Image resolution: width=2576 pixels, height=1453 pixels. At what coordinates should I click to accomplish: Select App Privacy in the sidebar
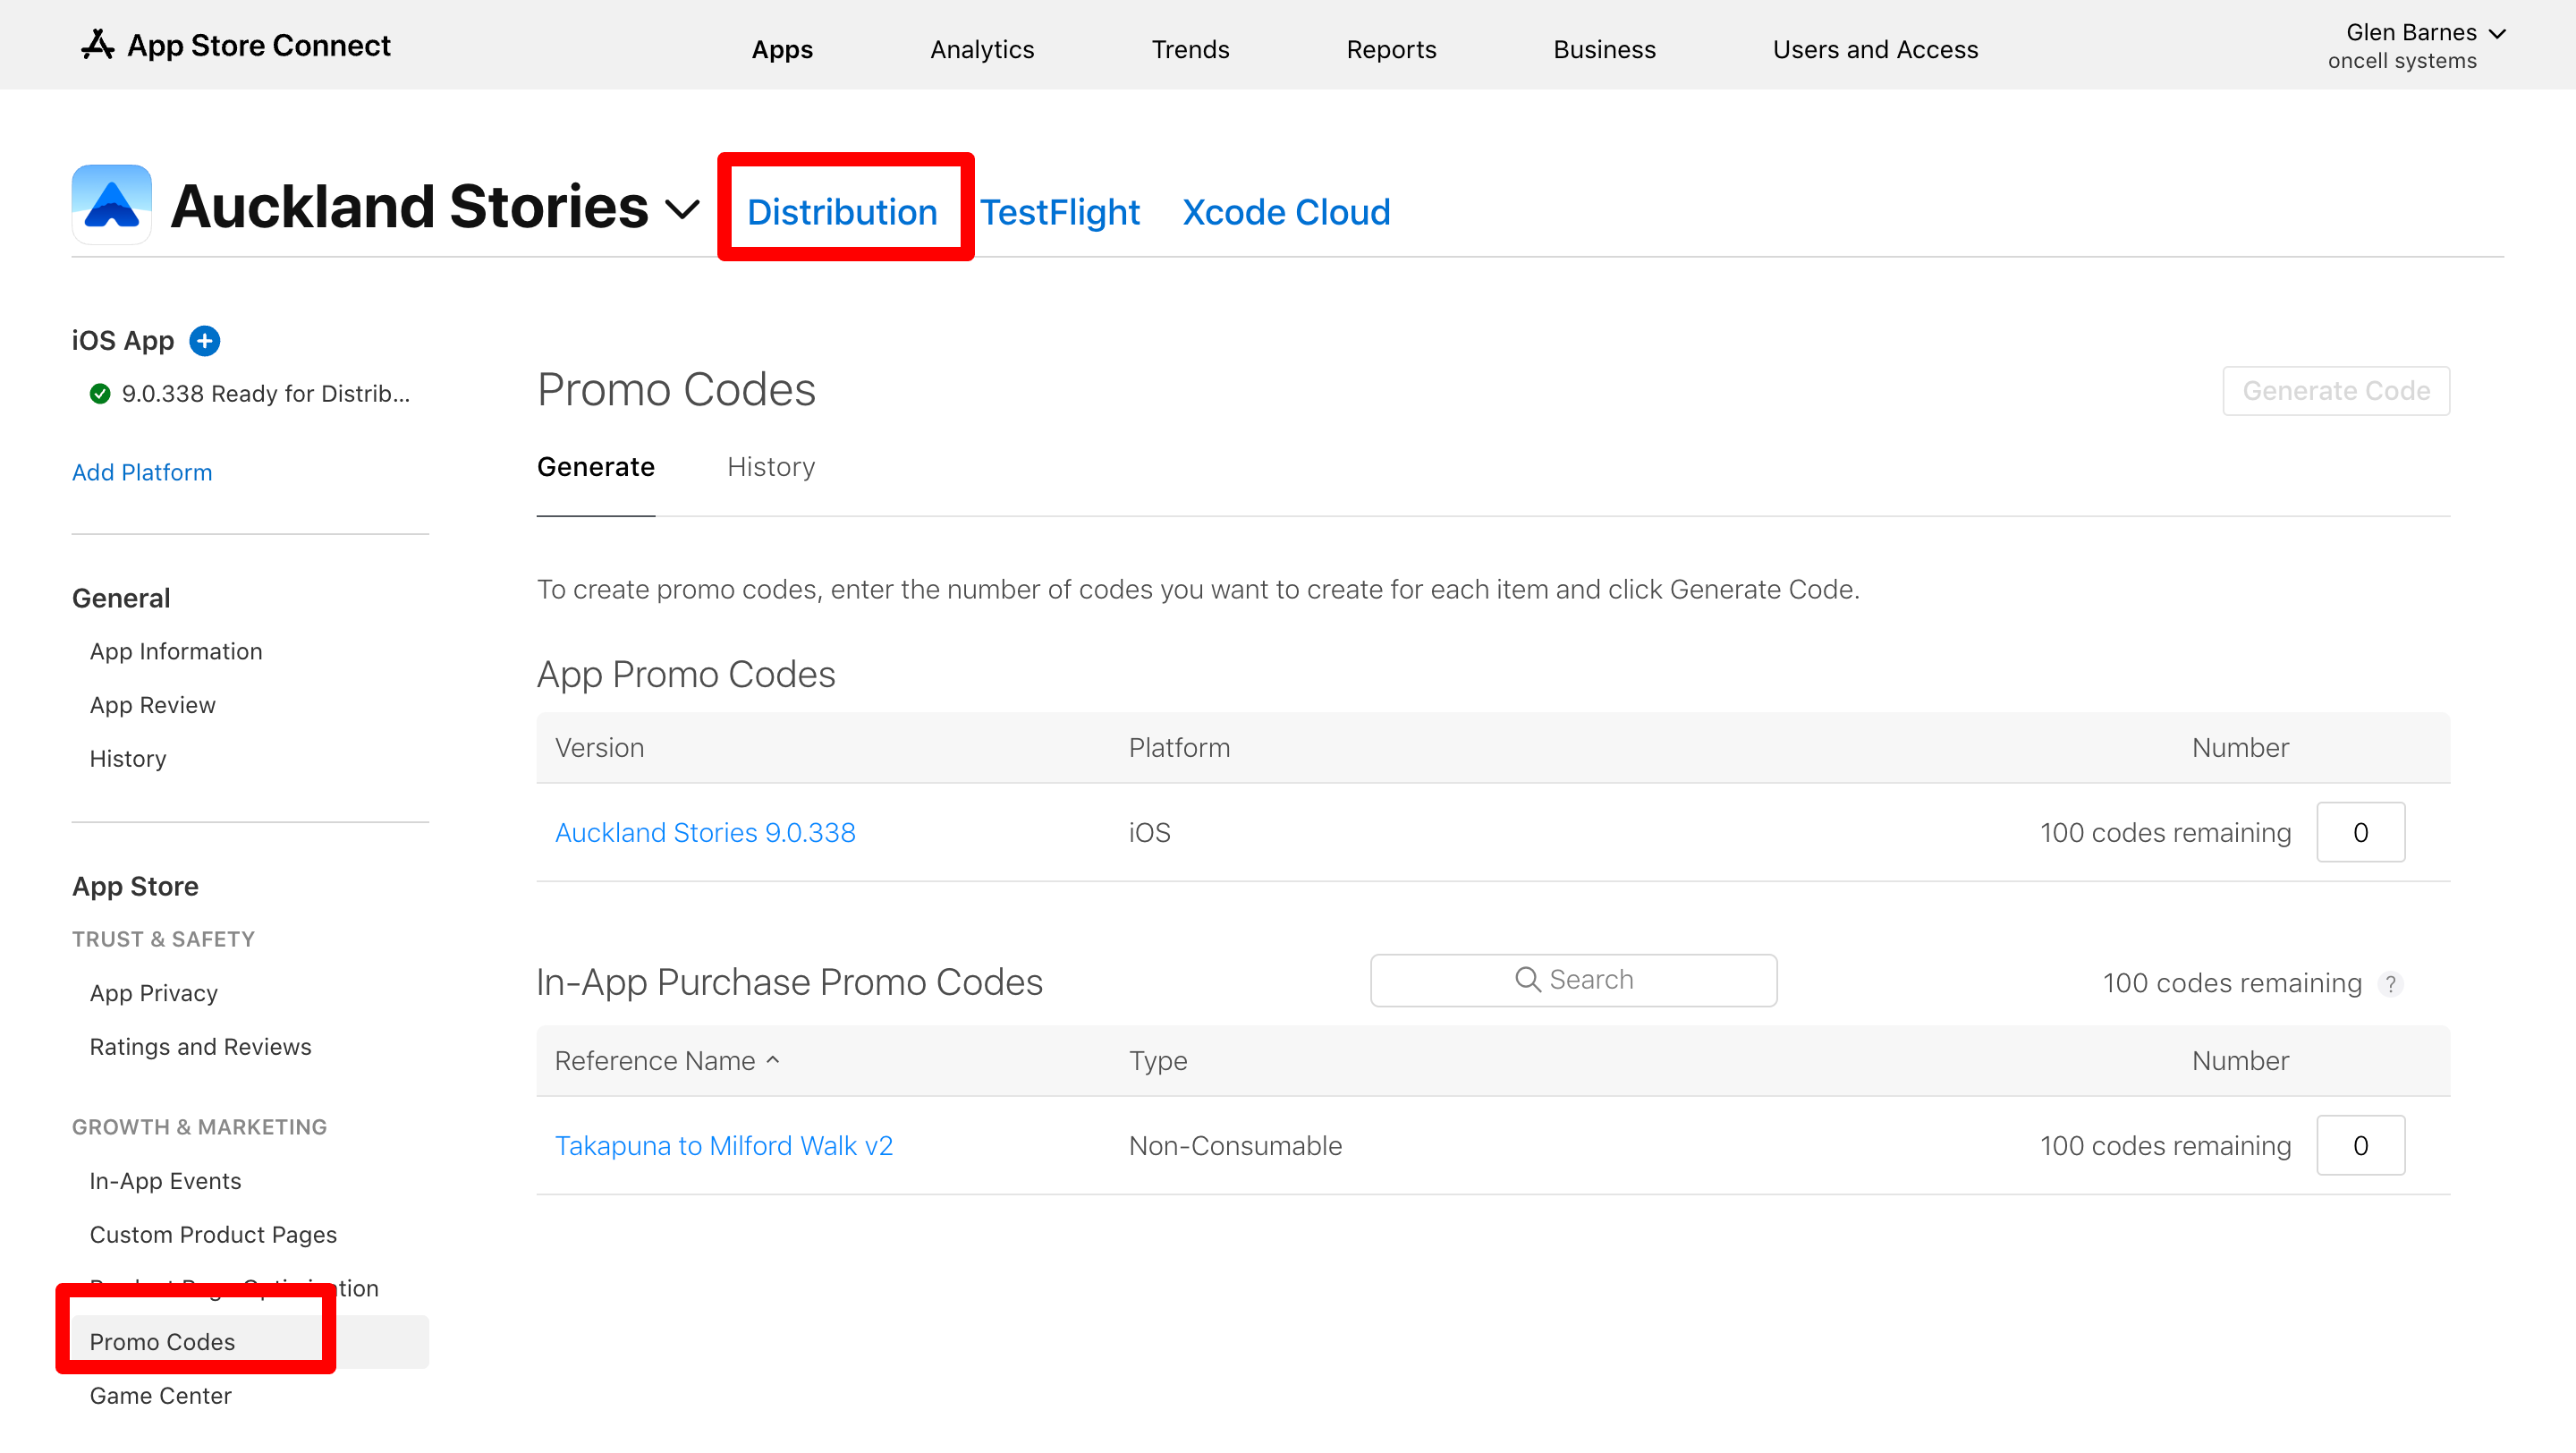(x=154, y=993)
